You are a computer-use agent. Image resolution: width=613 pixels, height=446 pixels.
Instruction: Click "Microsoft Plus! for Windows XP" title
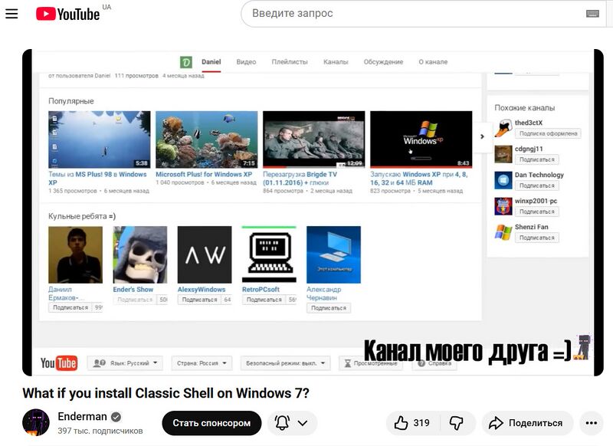point(204,174)
